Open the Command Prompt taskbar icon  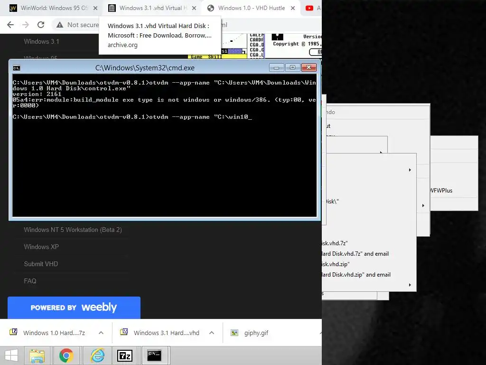(154, 355)
